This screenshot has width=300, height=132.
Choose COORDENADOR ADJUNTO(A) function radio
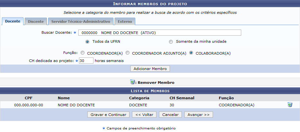click(x=128, y=53)
